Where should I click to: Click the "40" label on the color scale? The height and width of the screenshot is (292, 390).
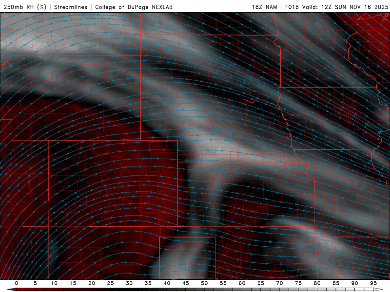point(167,283)
